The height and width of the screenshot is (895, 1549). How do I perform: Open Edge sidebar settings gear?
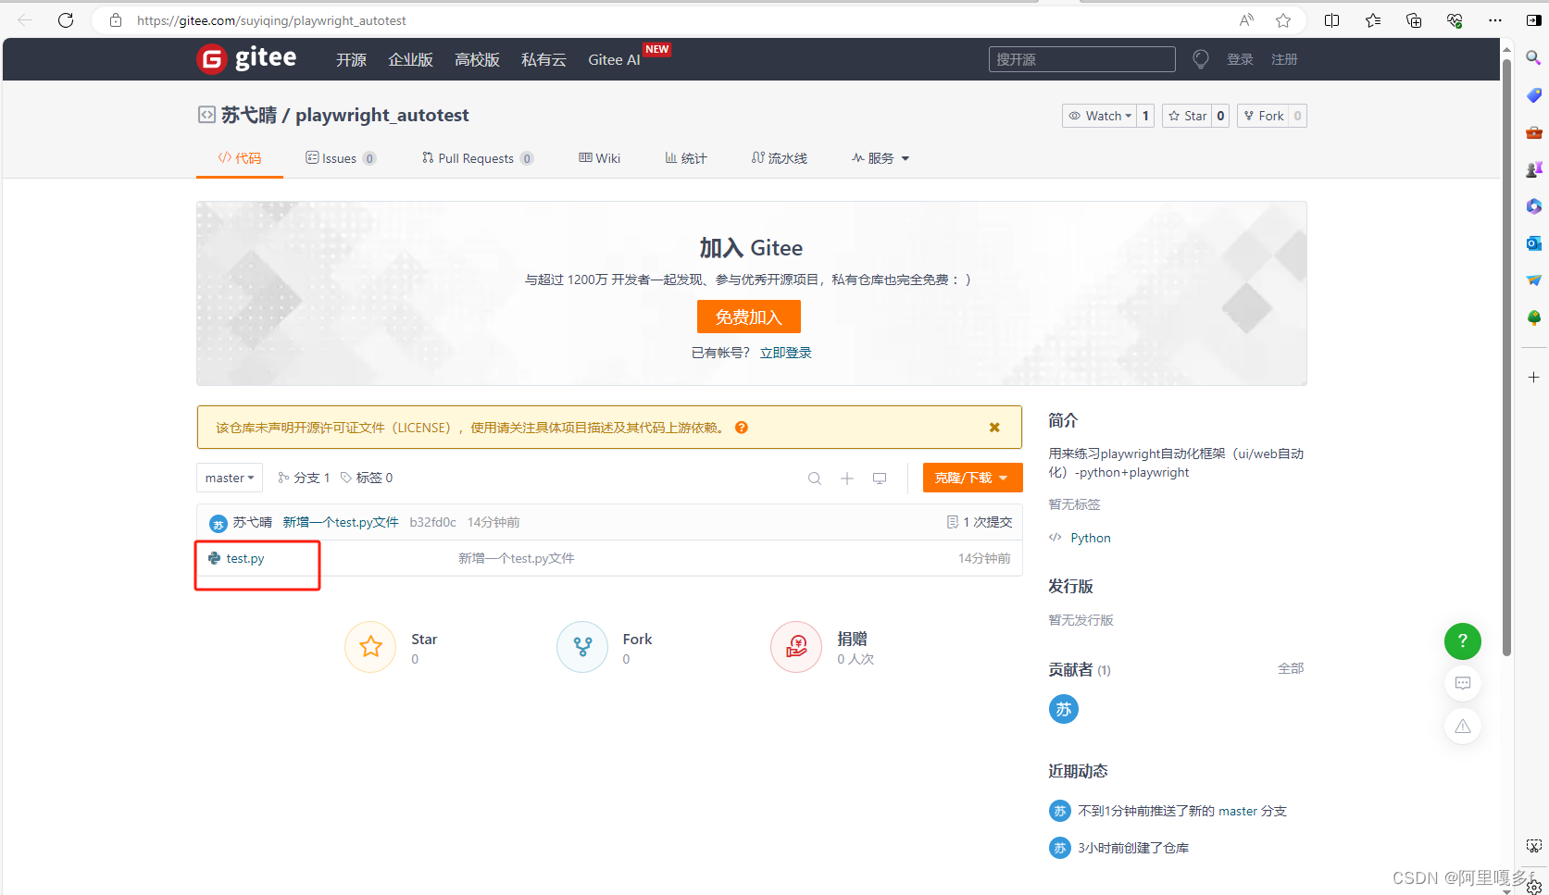click(x=1533, y=886)
